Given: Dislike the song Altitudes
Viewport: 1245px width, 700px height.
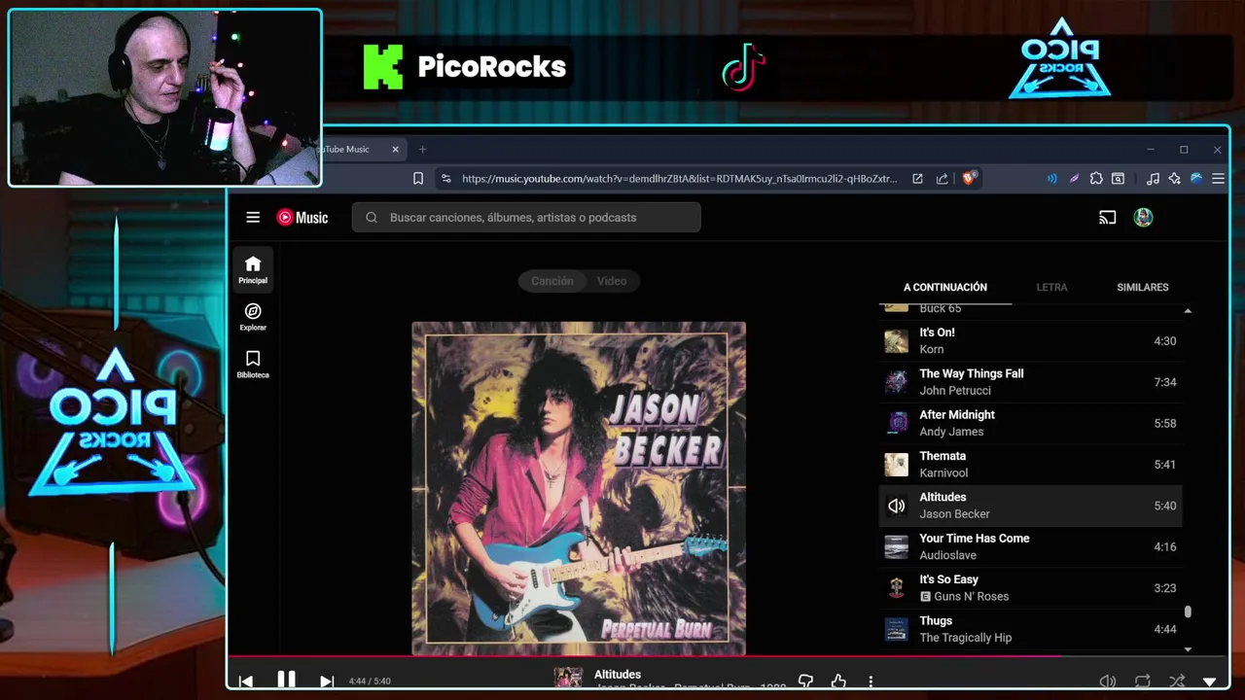Looking at the screenshot, I should point(805,682).
